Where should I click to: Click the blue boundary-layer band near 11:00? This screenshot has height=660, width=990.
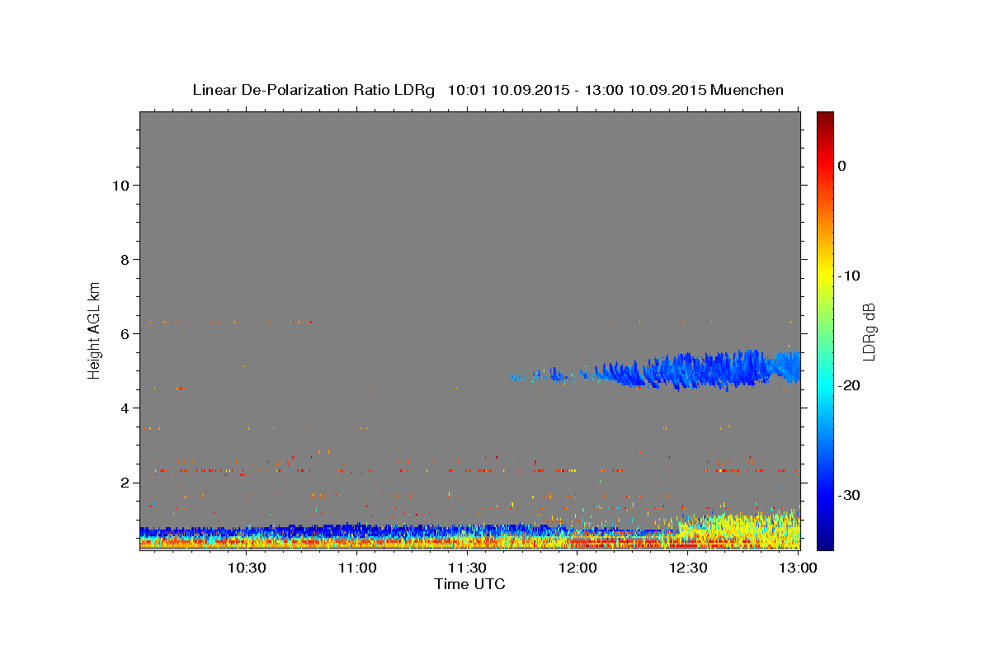coord(357,529)
